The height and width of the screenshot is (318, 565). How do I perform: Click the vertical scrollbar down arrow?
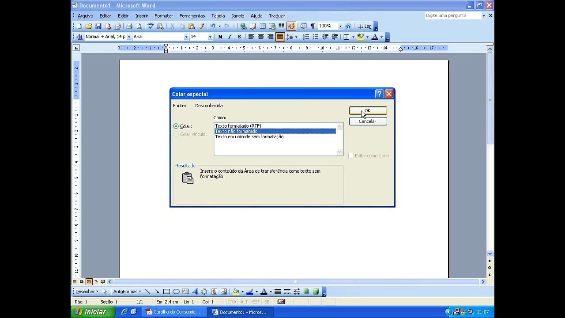click(490, 254)
